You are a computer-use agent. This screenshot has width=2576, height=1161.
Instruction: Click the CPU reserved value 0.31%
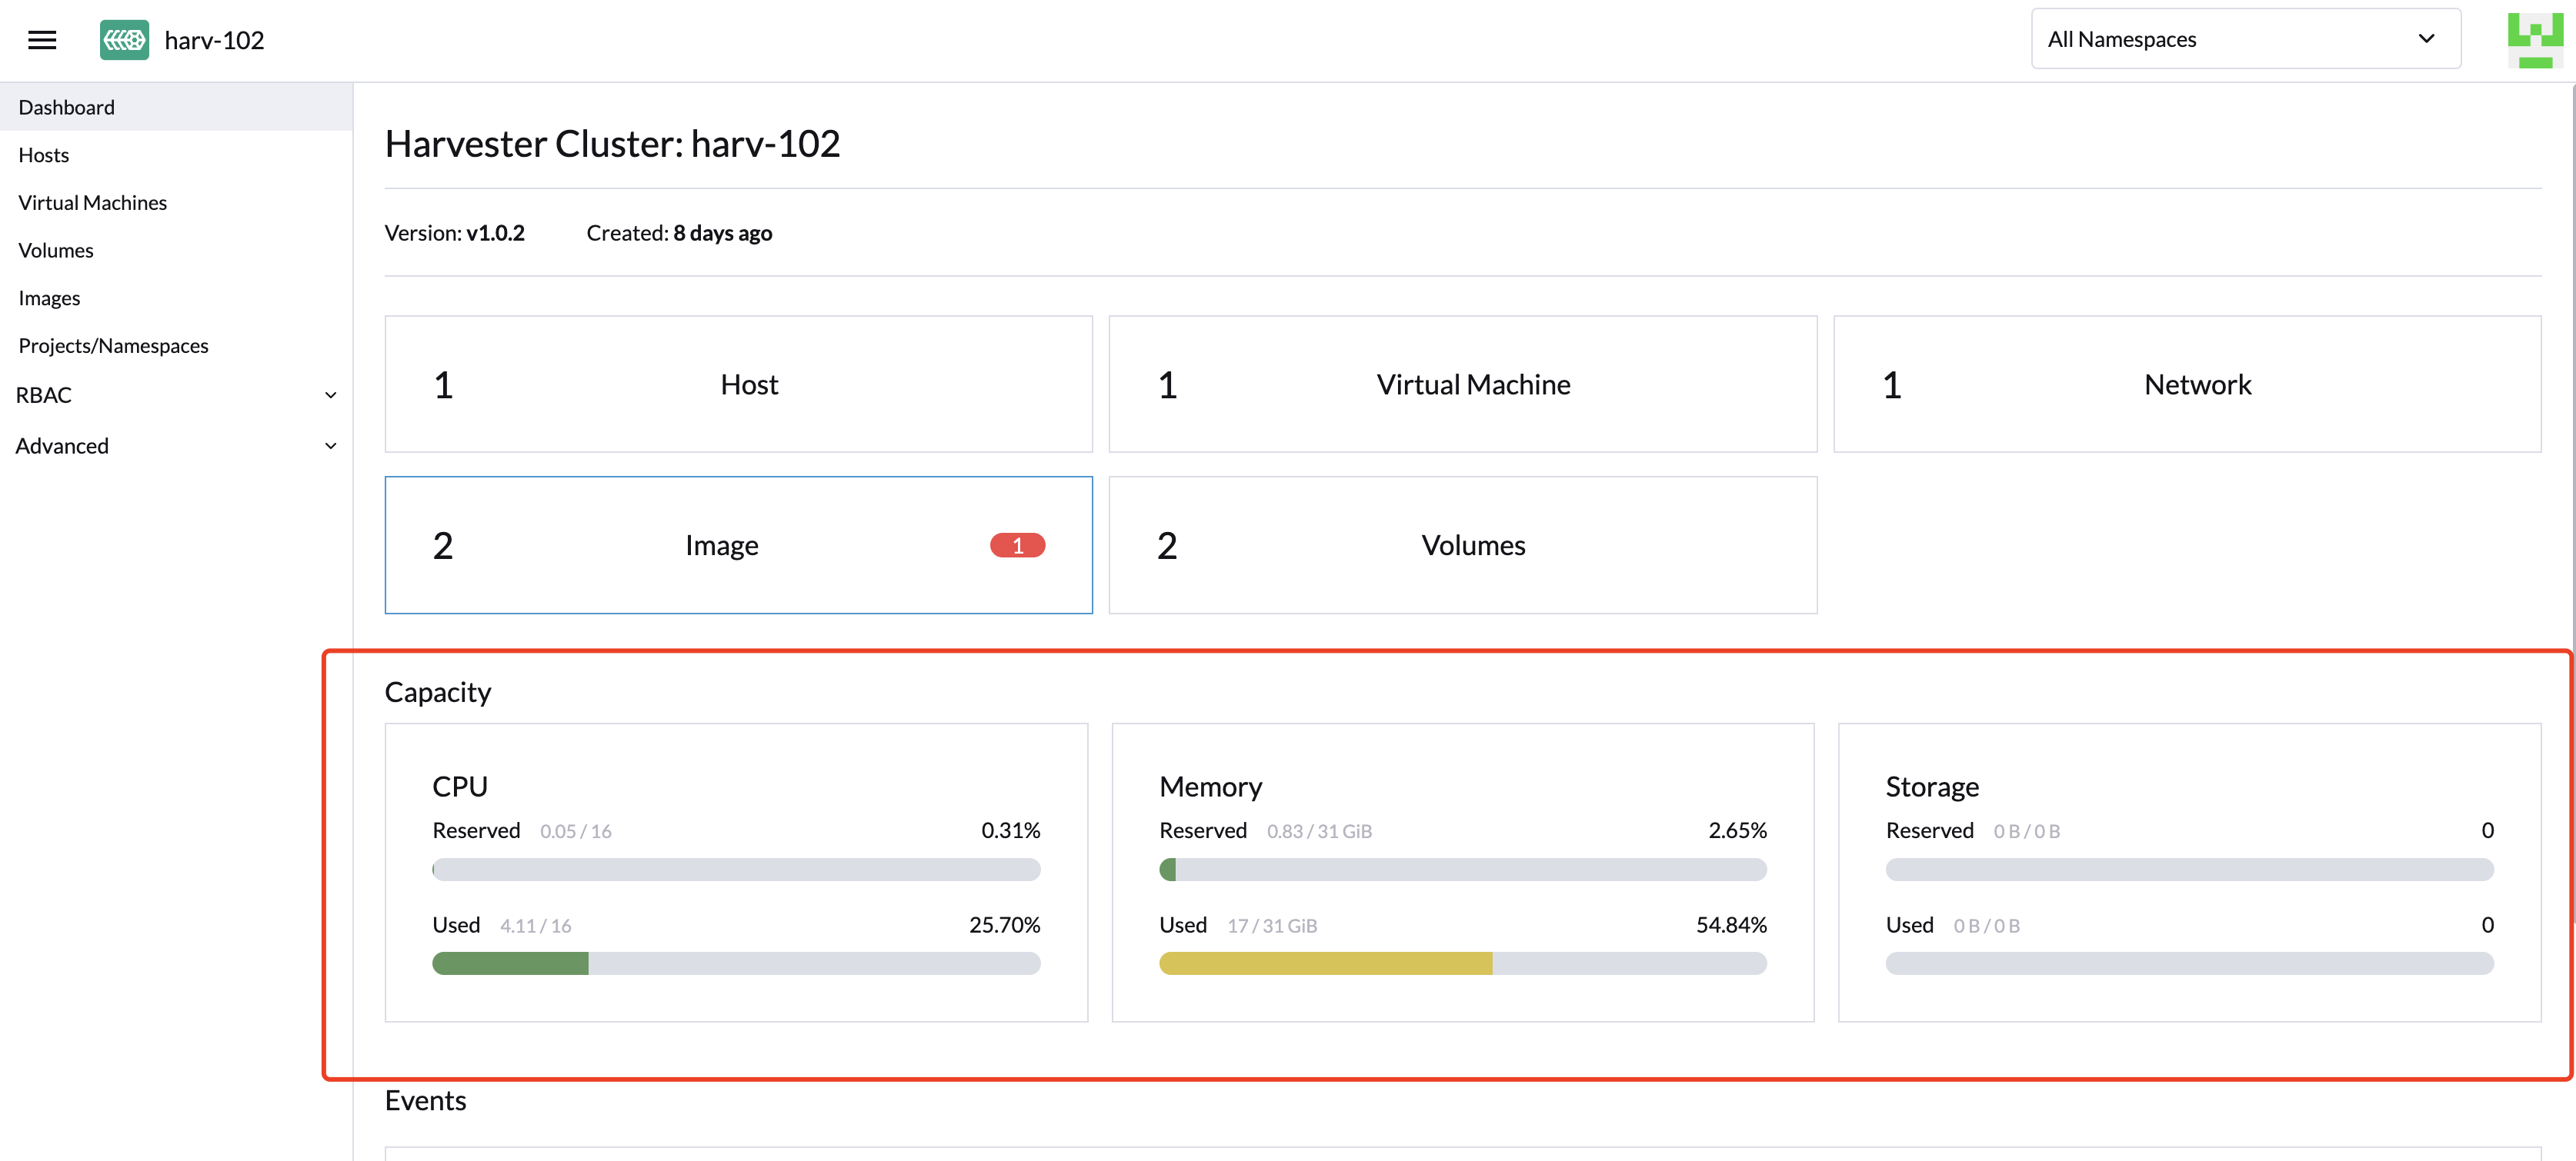coord(1010,830)
